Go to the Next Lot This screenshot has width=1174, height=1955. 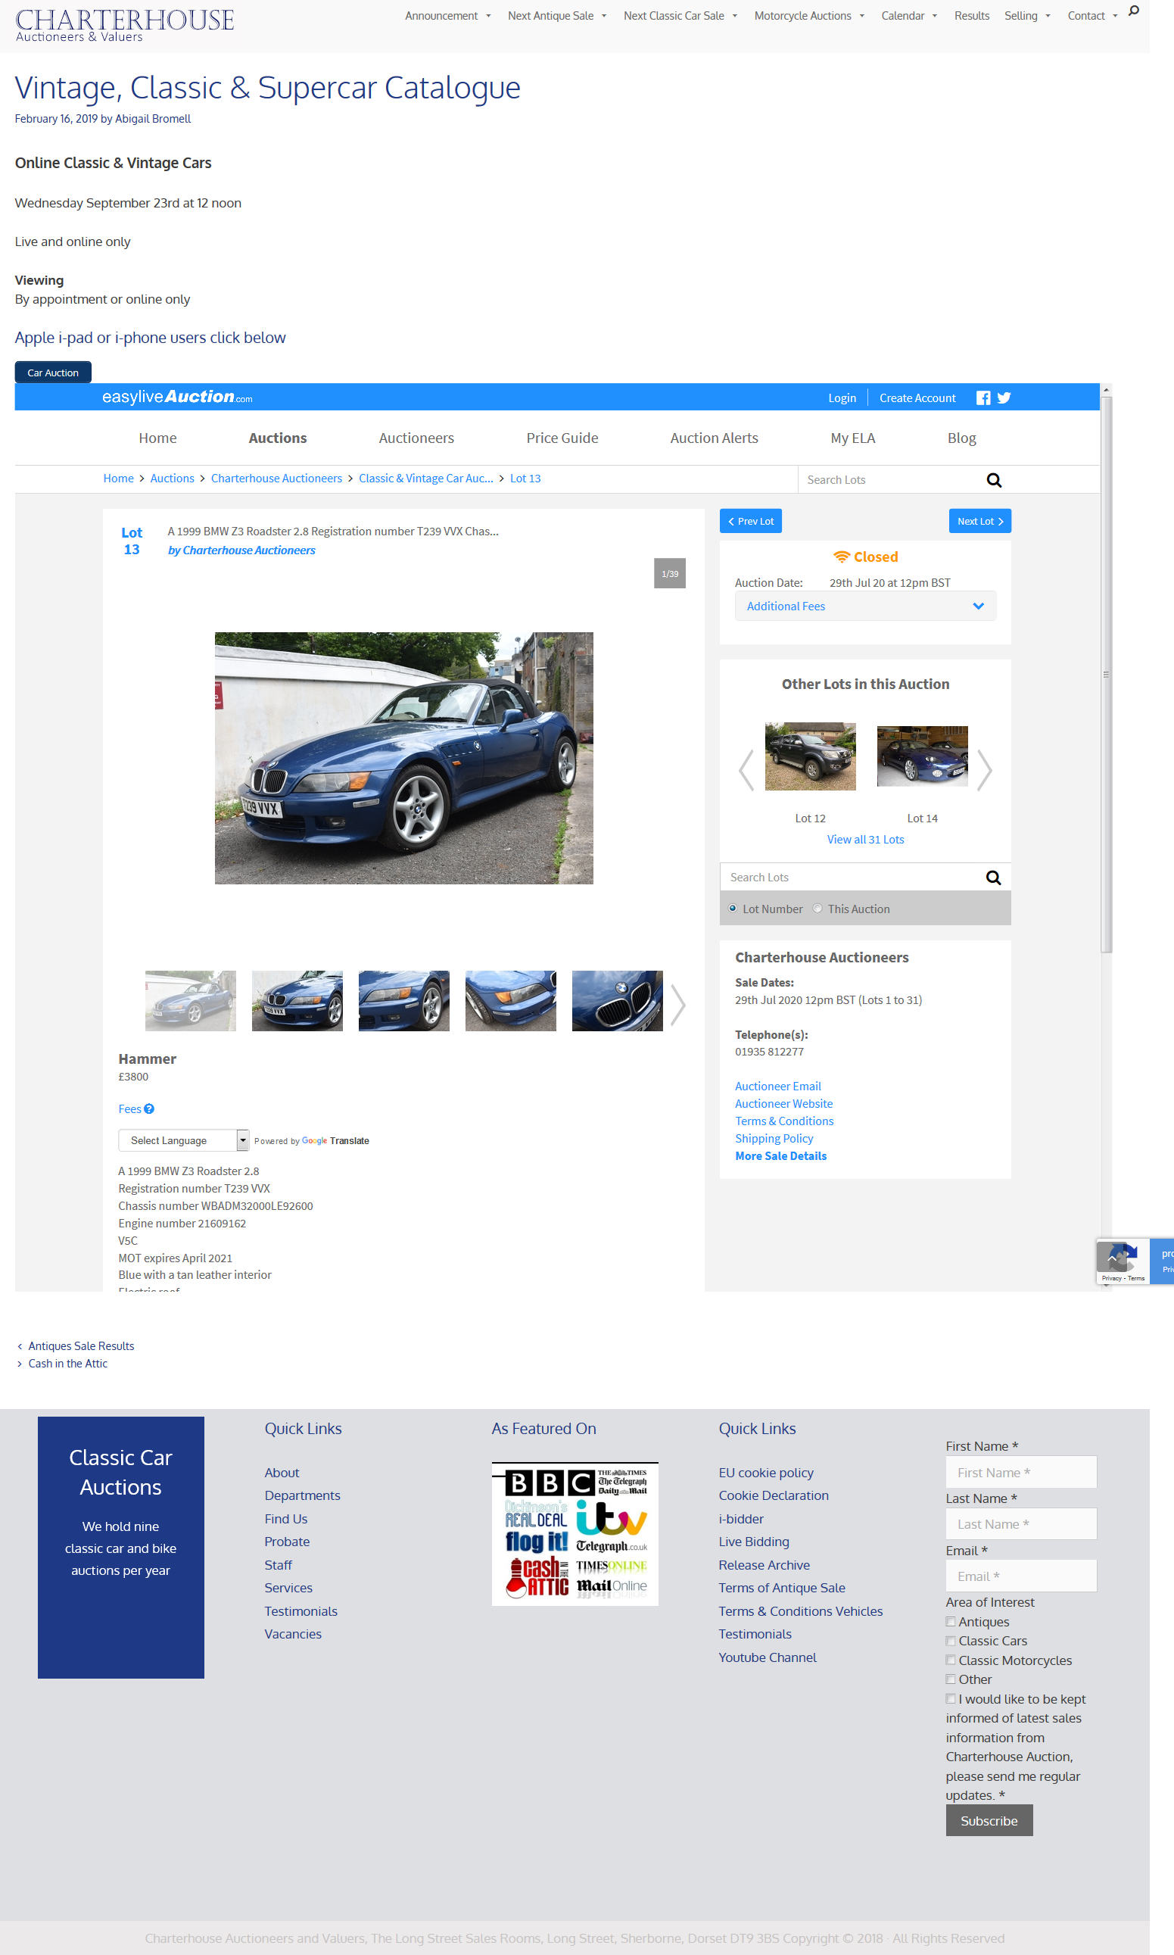pos(980,522)
